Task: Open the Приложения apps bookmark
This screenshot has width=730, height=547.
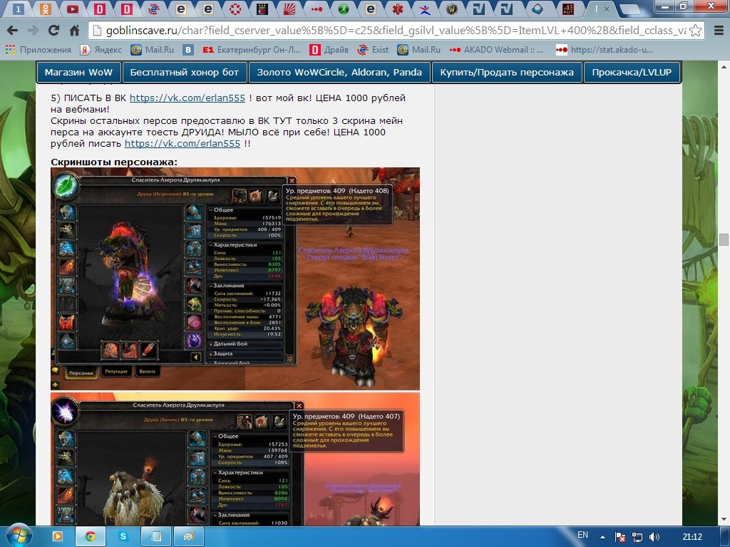Action: click(x=38, y=49)
